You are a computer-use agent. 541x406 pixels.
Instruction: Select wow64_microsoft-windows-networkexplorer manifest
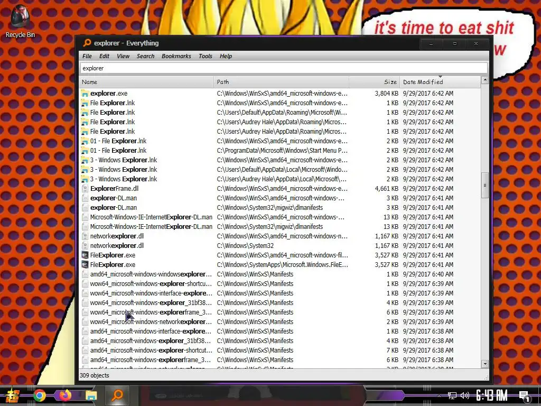(x=151, y=322)
